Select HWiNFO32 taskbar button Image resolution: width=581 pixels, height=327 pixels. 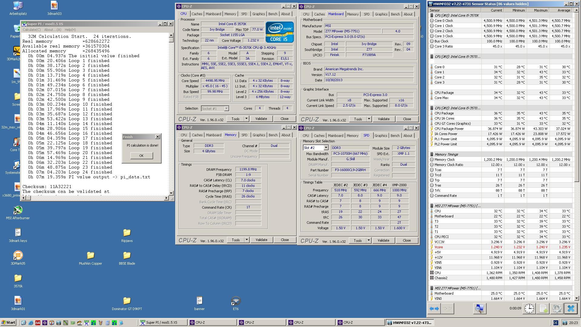pyautogui.click(x=410, y=323)
